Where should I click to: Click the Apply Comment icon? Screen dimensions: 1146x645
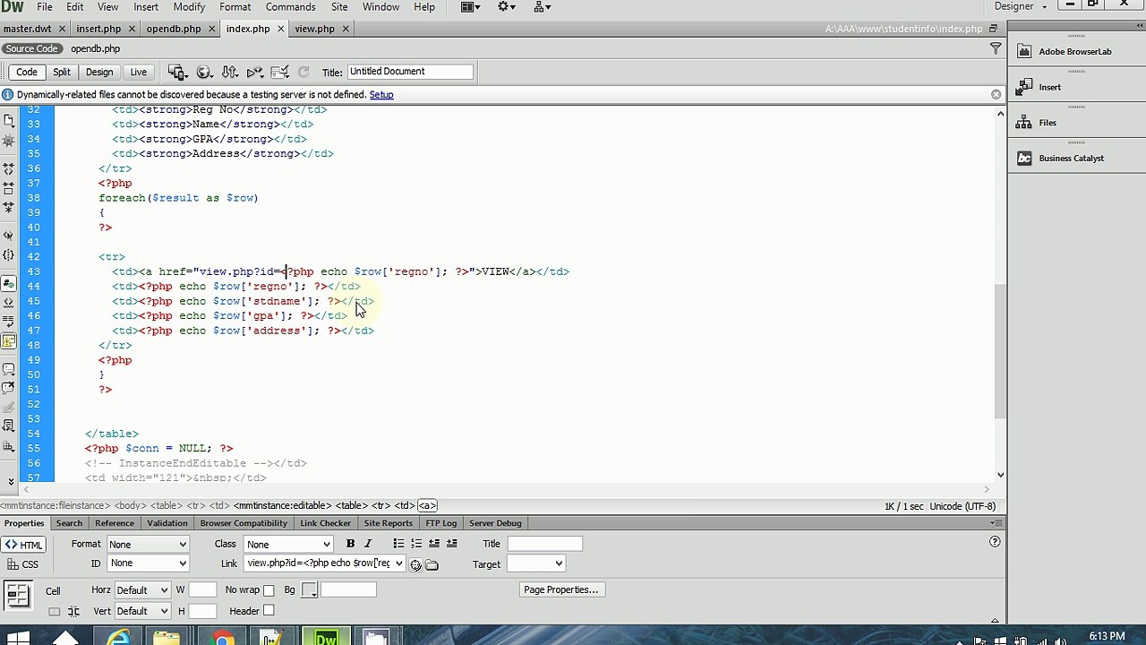[x=9, y=368]
